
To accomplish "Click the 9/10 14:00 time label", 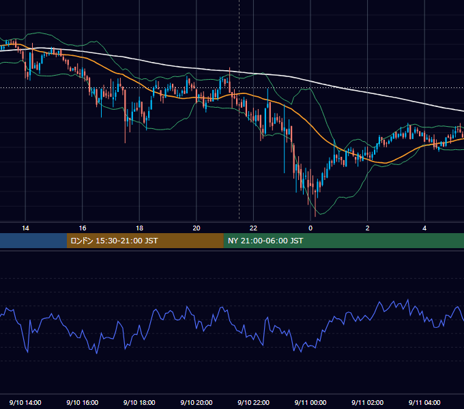I will click(x=25, y=402).
